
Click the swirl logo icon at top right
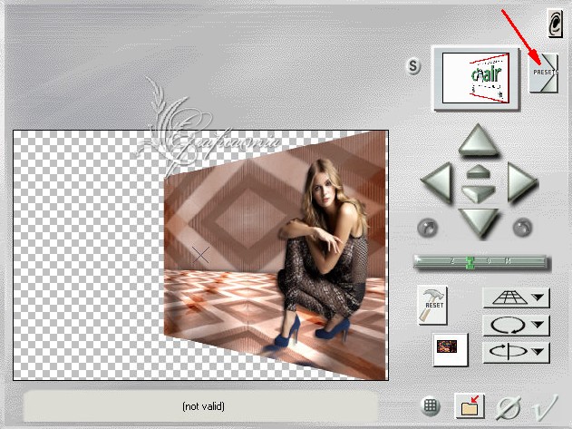point(555,23)
